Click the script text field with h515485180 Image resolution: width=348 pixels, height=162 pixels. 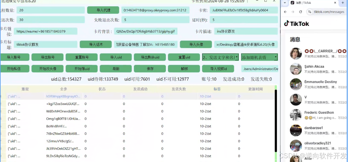pos(146,44)
